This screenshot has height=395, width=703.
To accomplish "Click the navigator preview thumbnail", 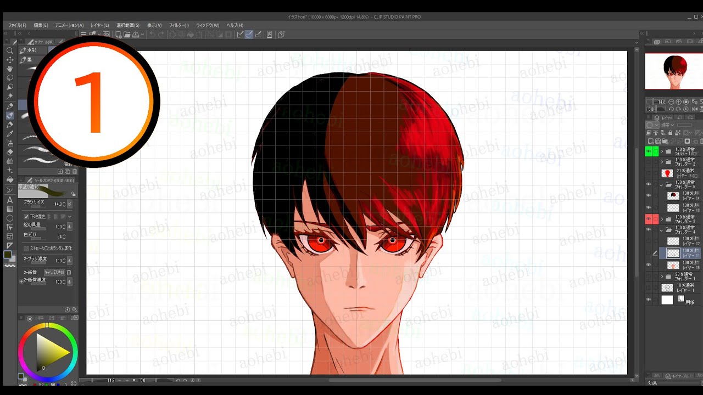I will pyautogui.click(x=674, y=71).
